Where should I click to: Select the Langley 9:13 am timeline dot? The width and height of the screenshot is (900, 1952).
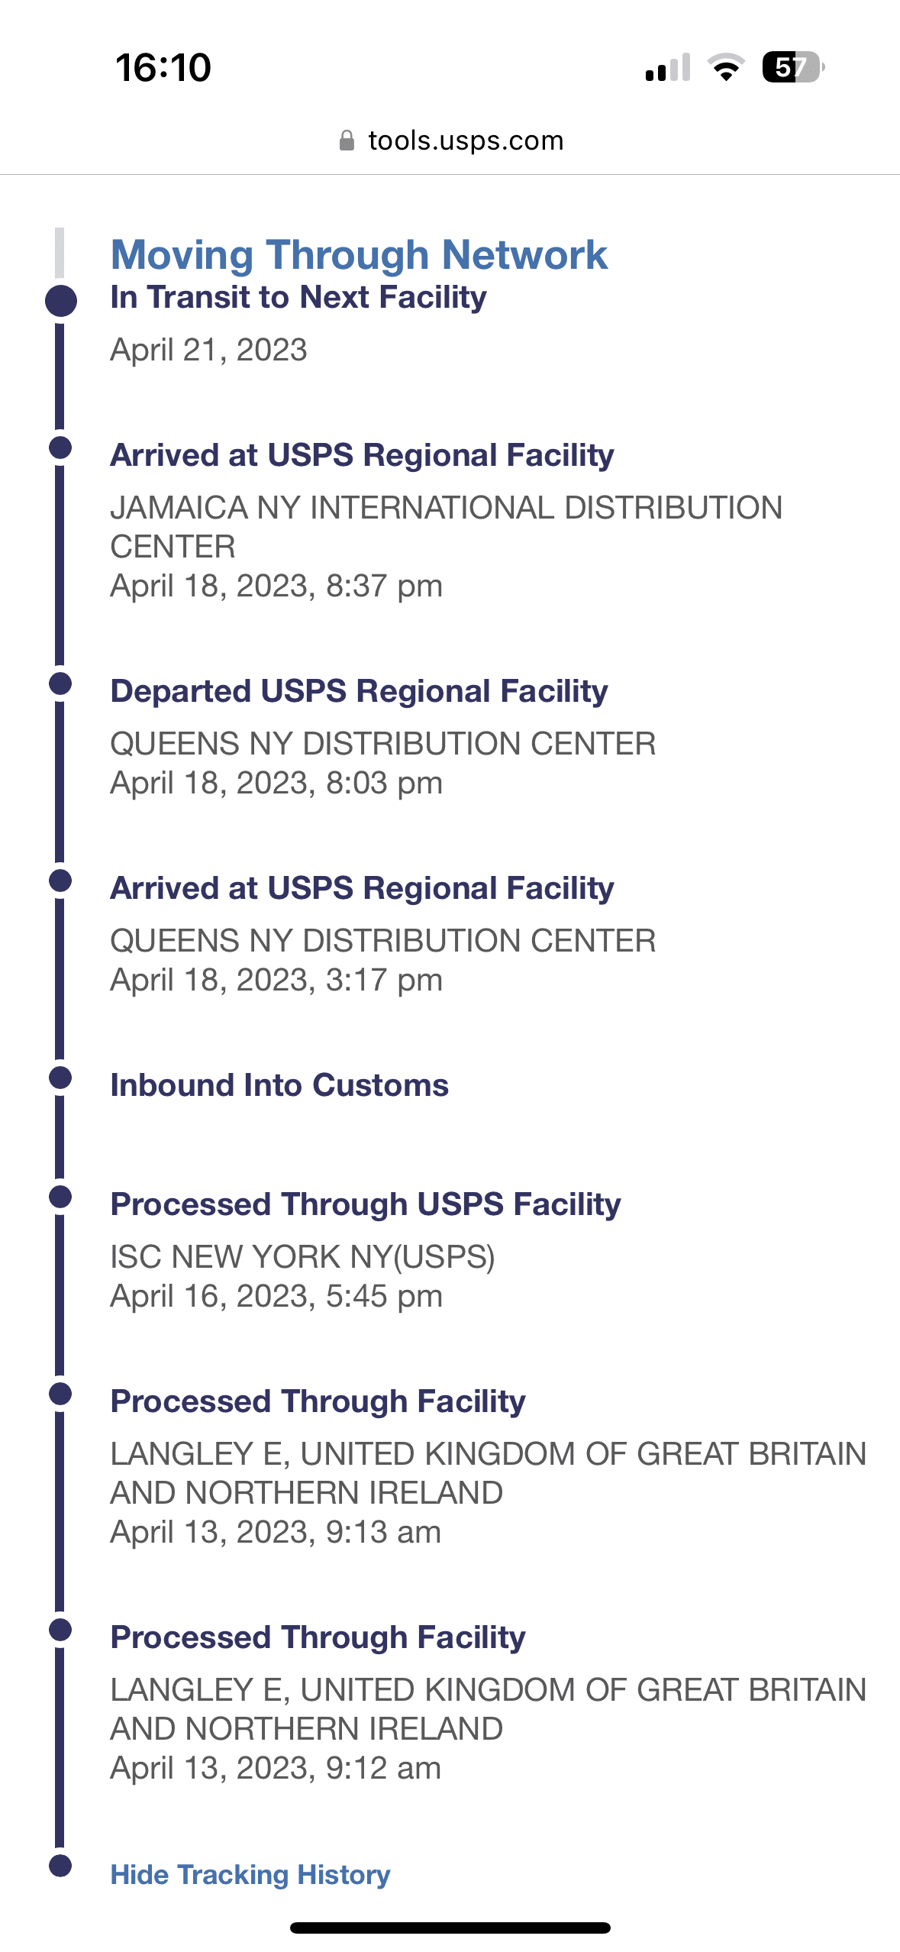click(60, 1394)
